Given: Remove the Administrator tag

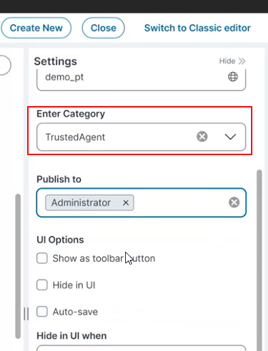Looking at the screenshot, I should (126, 203).
